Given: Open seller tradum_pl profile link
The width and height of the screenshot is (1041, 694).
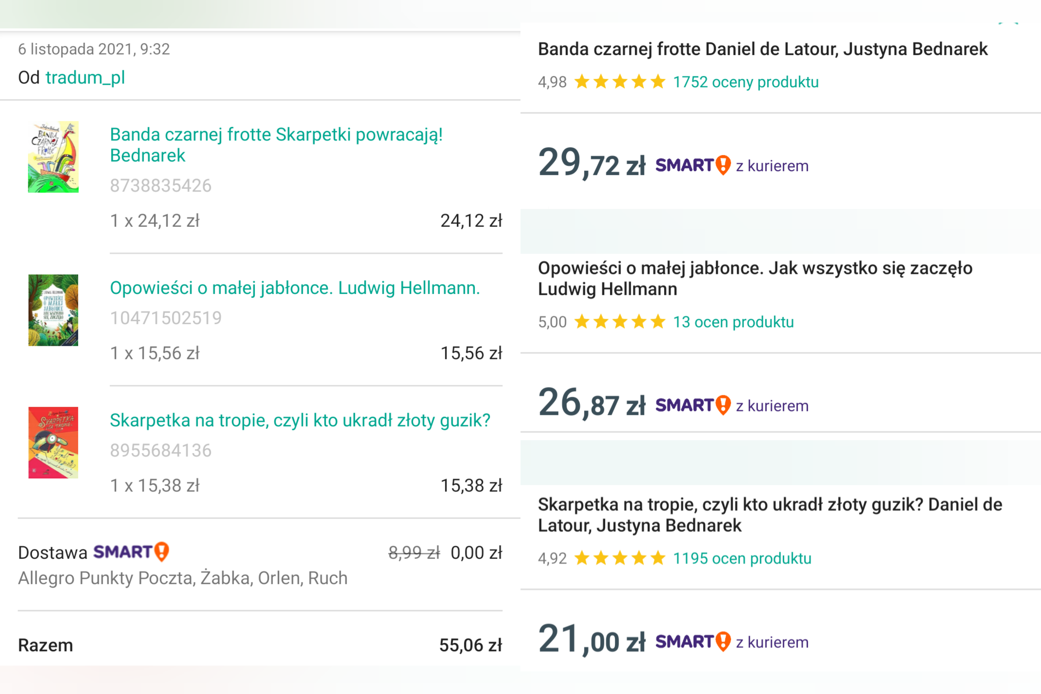Looking at the screenshot, I should (x=85, y=78).
